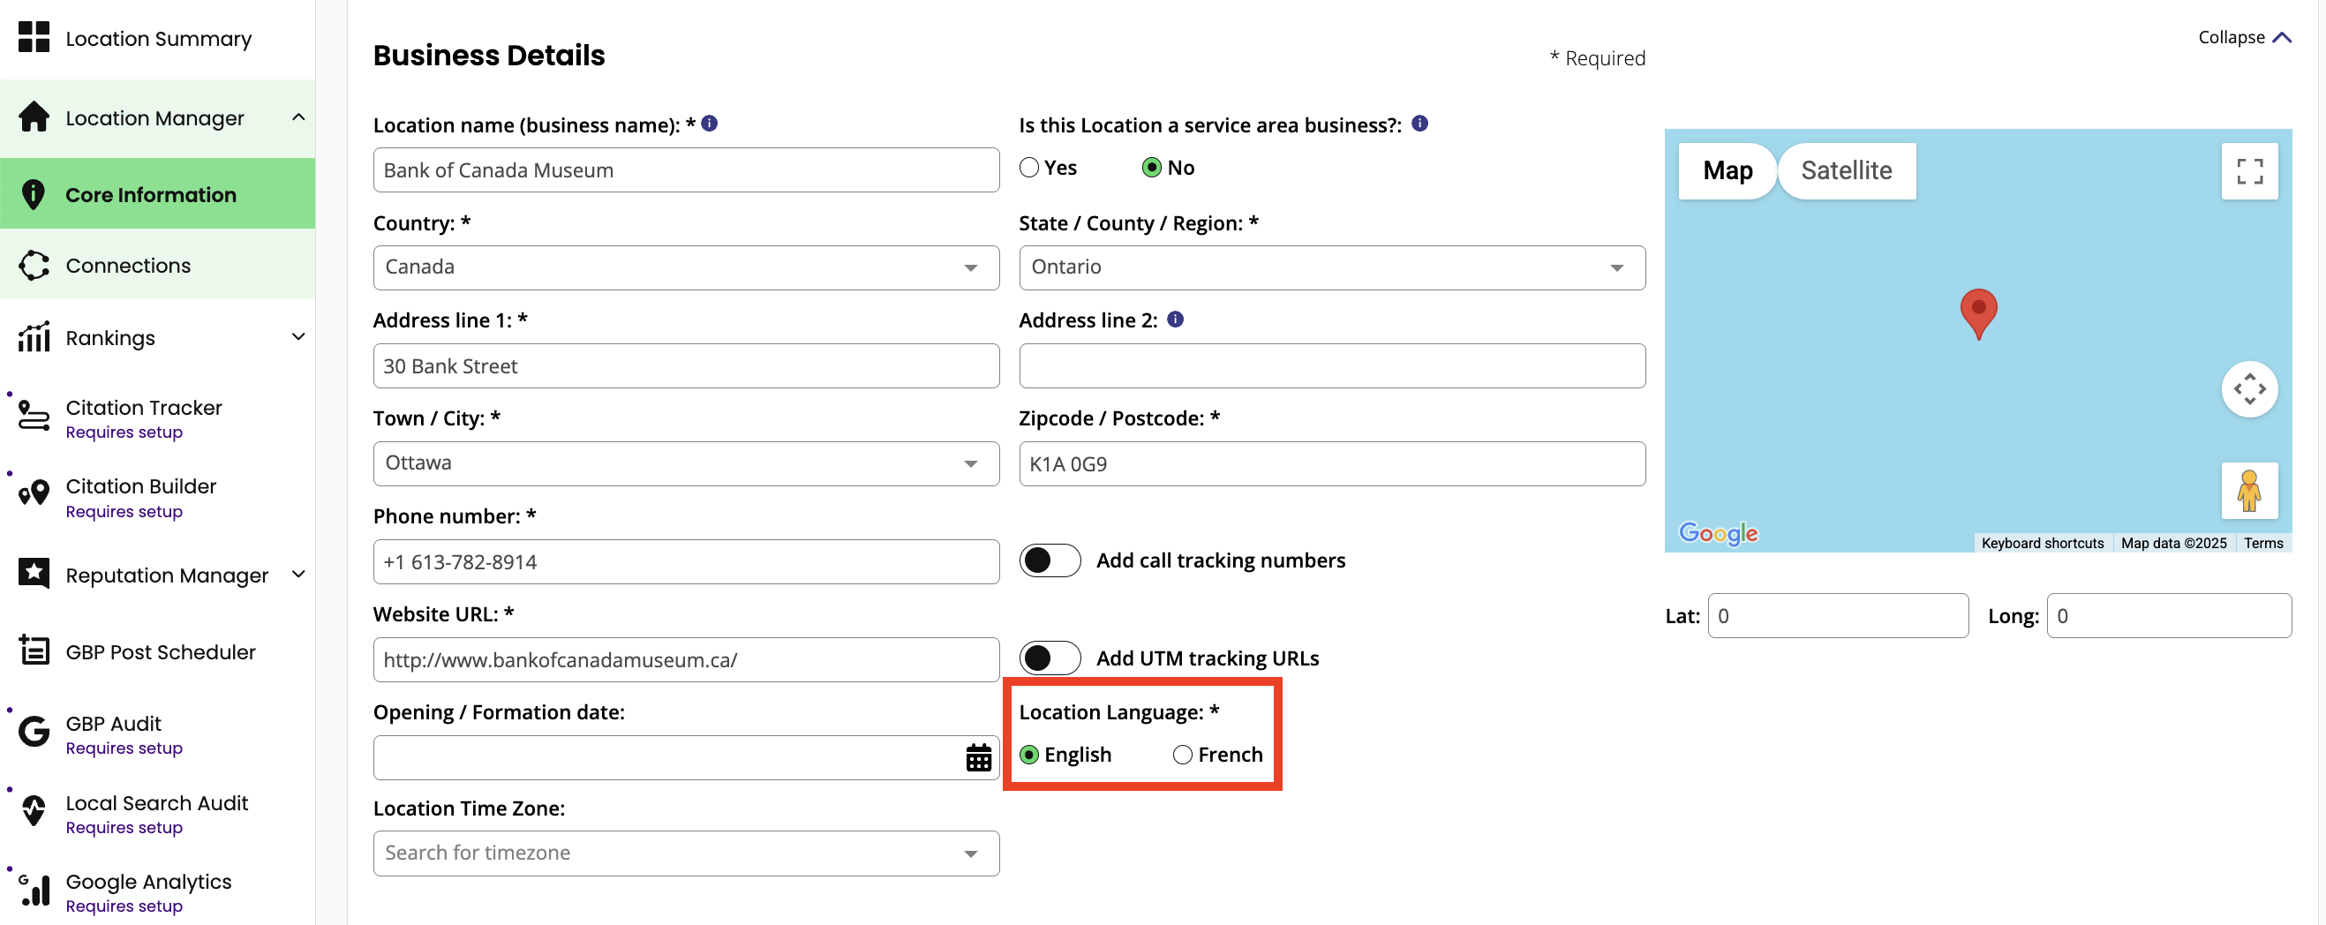The image size is (2326, 925).
Task: Open Connections menu item
Action: click(x=157, y=266)
